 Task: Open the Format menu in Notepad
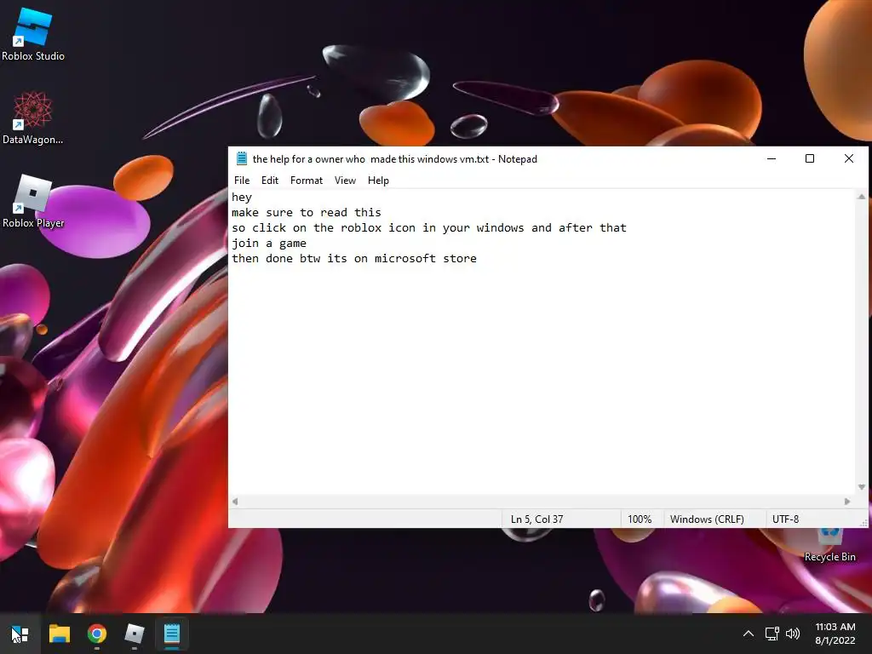point(307,181)
